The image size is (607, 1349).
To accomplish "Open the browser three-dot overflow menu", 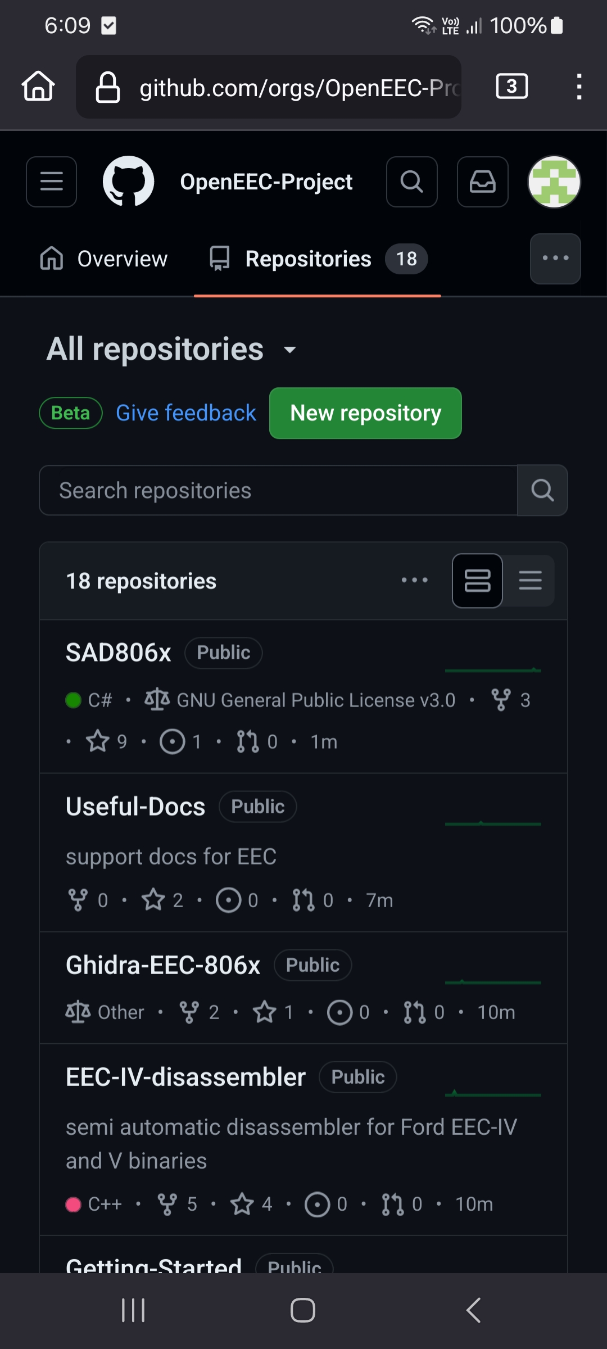I will point(579,87).
